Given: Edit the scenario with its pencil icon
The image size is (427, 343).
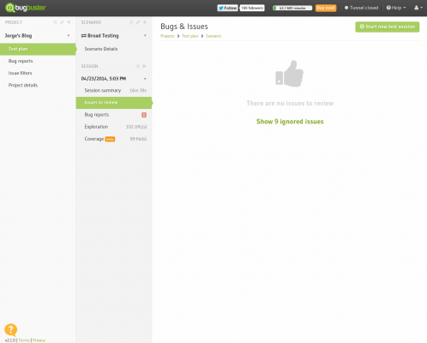Looking at the screenshot, I should 138,22.
